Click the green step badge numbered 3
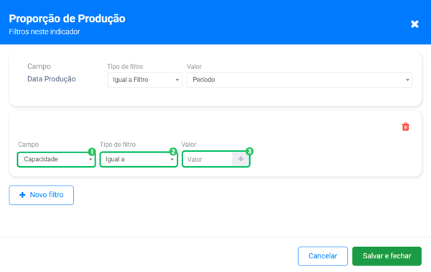Viewport: 431px width, 272px height. (x=249, y=151)
